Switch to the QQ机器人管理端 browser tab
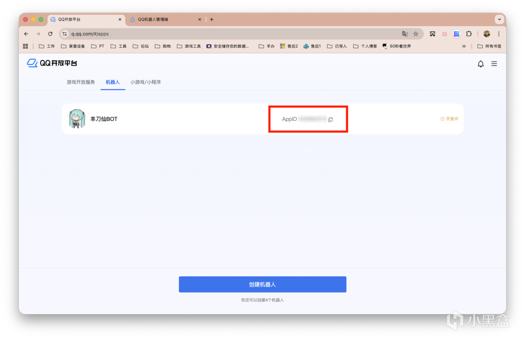 166,19
